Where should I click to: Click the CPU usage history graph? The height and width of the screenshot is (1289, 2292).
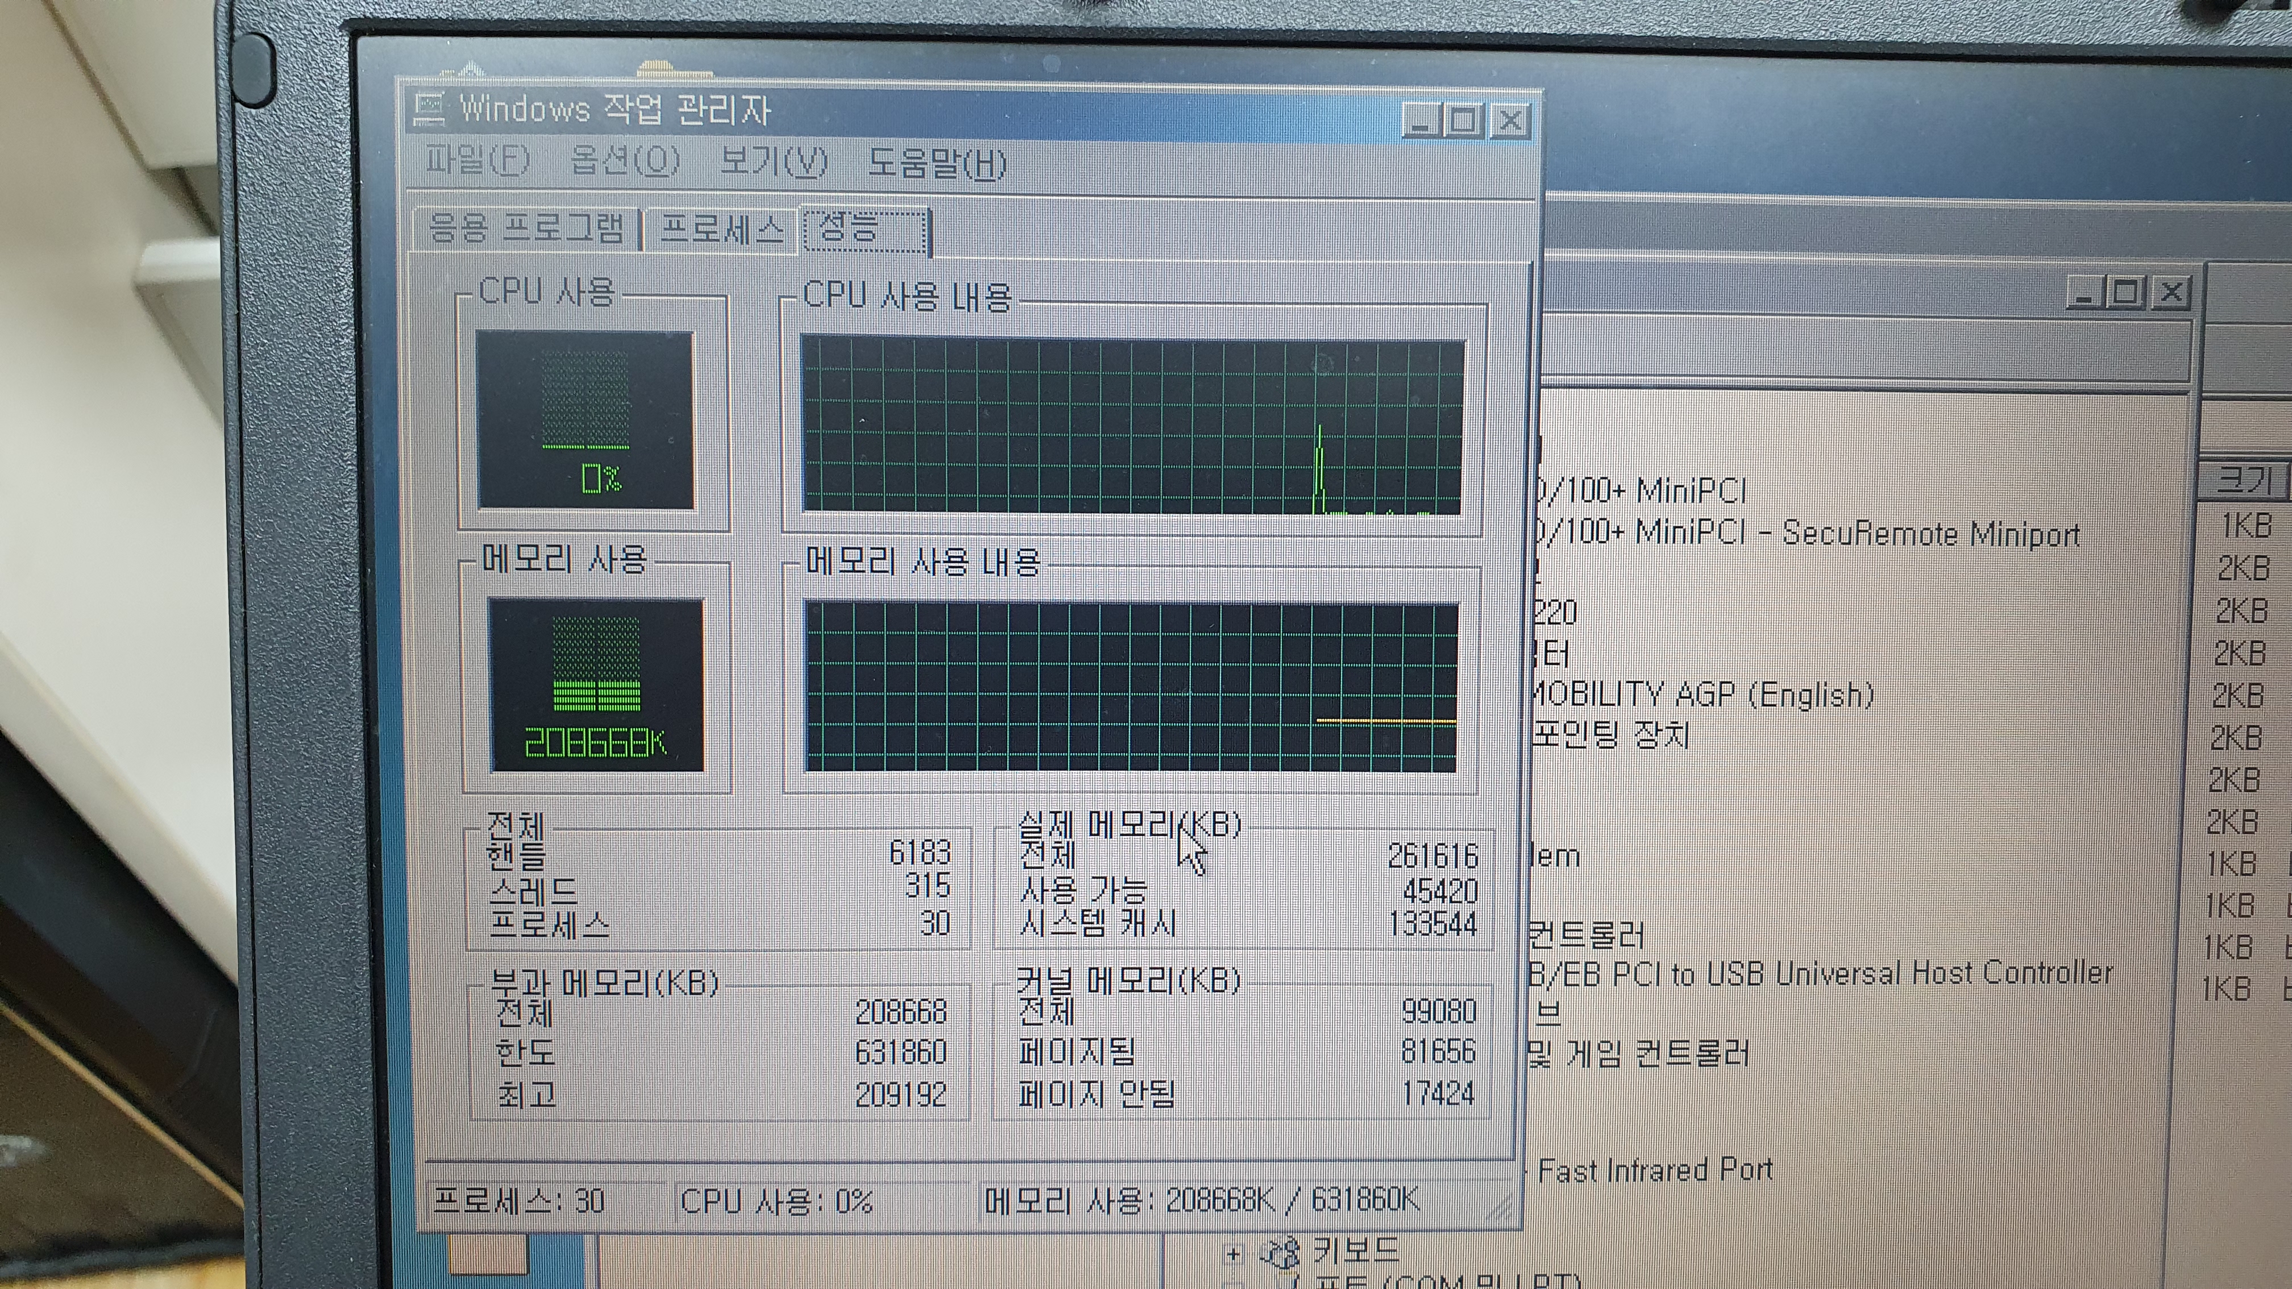pyautogui.click(x=1132, y=425)
